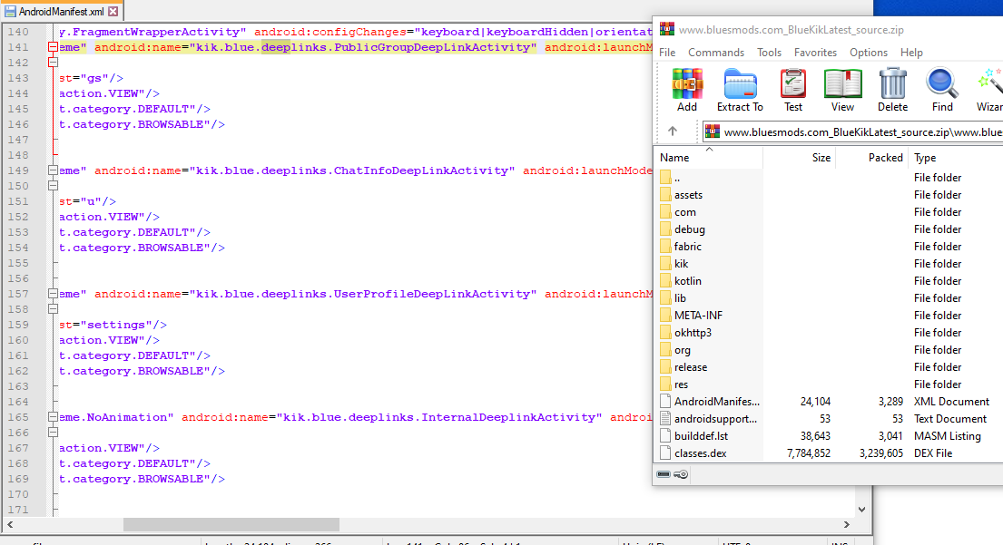1003x545 pixels.
Task: Click the Add toolbar icon in WinRAR
Action: point(686,90)
